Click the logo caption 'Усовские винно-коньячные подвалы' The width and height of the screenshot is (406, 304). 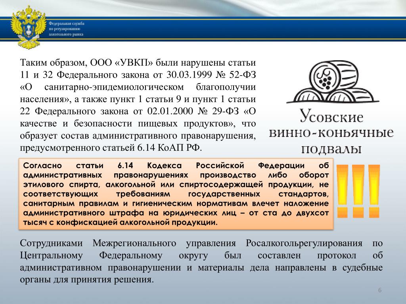point(331,131)
